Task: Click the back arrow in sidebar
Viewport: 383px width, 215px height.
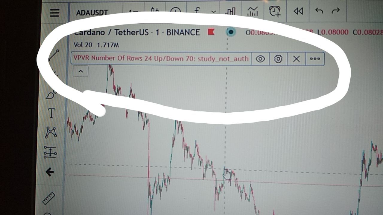Action: (x=50, y=172)
